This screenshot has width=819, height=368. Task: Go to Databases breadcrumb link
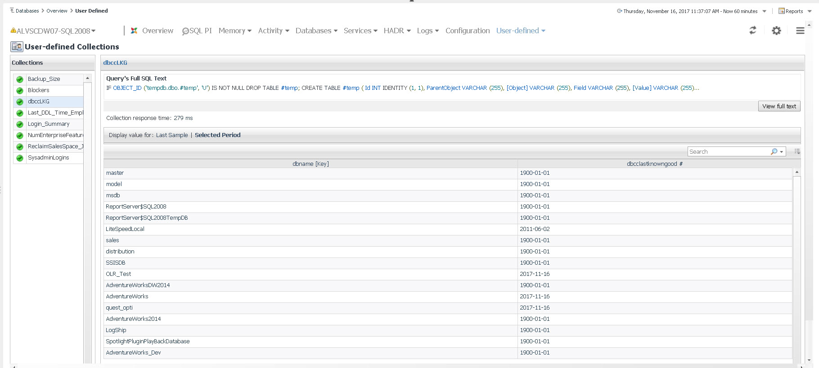(27, 11)
